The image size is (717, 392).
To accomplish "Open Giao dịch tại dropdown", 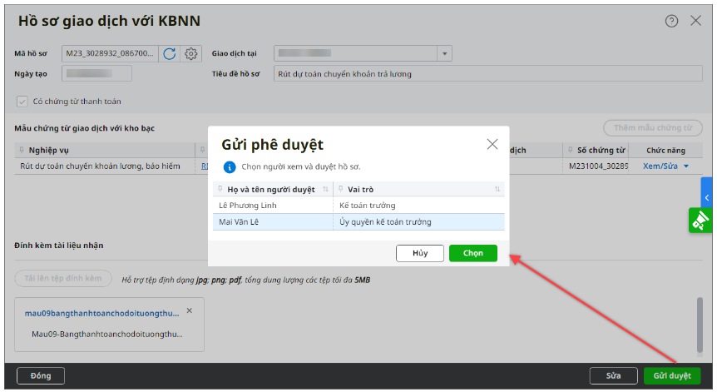I will tap(444, 53).
